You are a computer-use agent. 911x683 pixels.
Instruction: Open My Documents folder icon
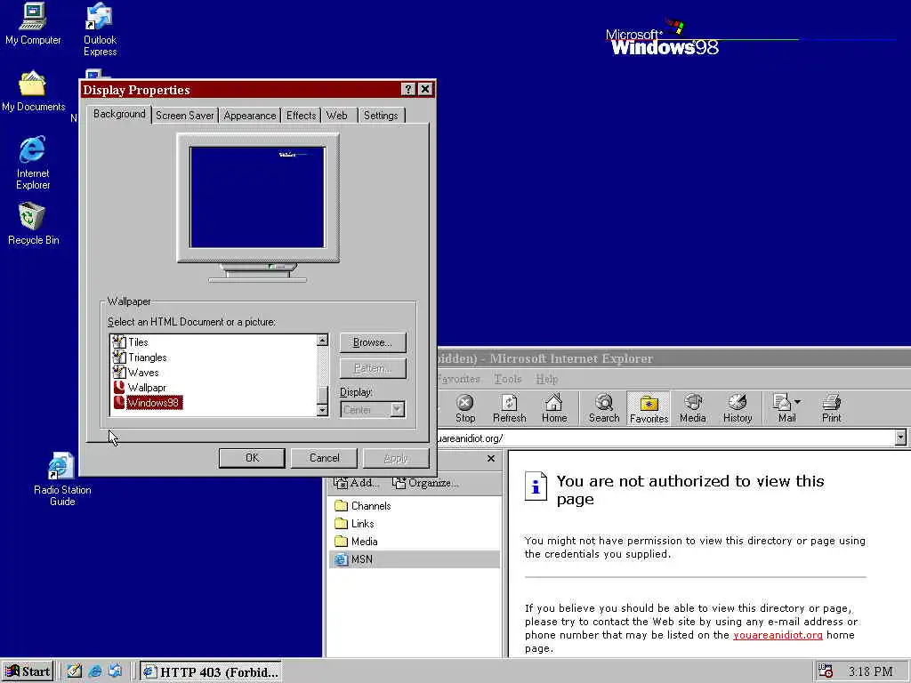tap(33, 92)
